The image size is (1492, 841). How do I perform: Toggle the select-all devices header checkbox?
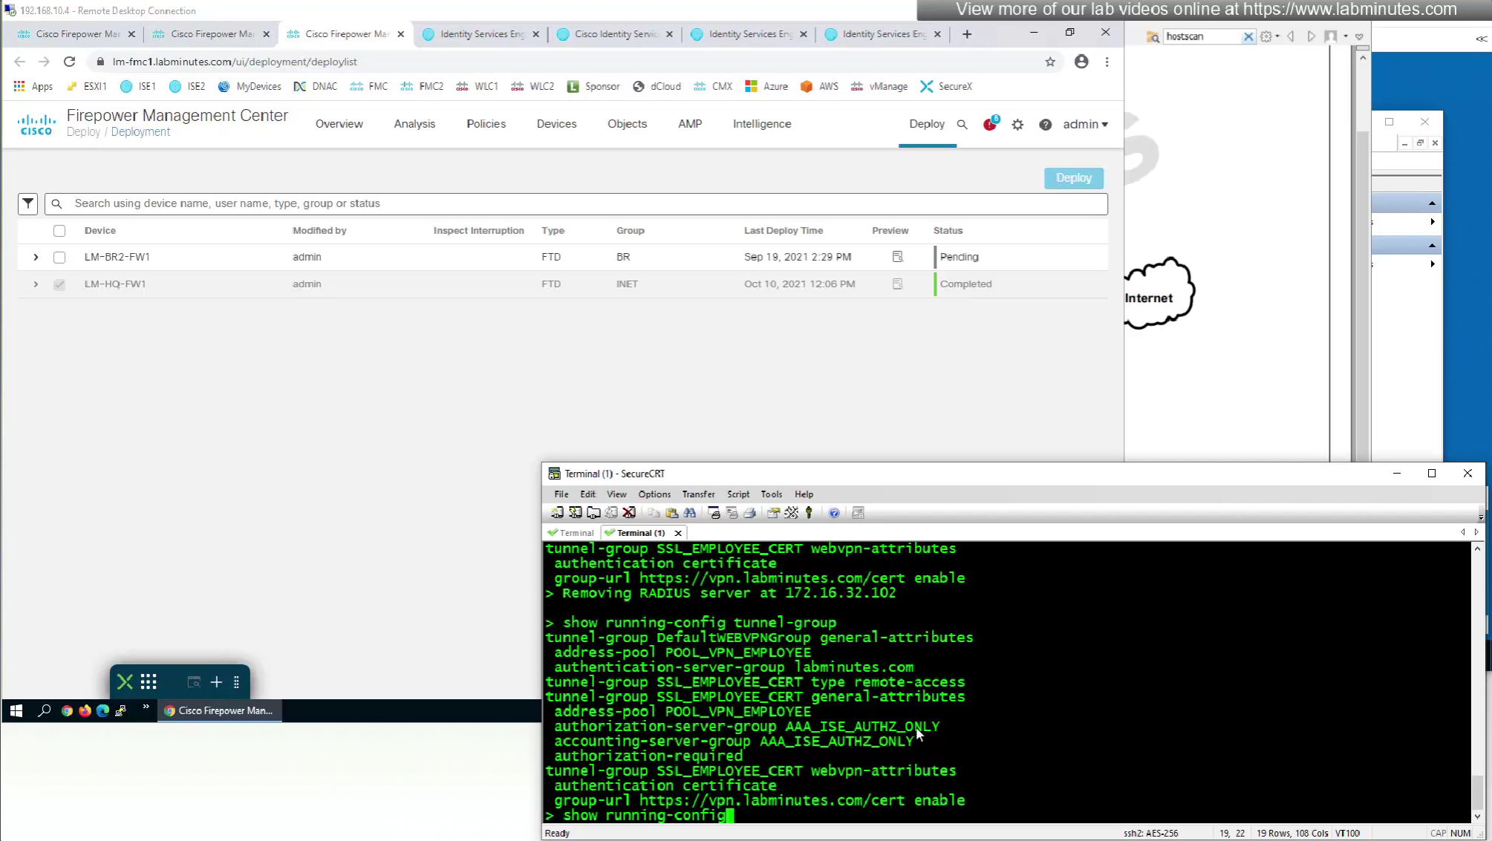[59, 231]
